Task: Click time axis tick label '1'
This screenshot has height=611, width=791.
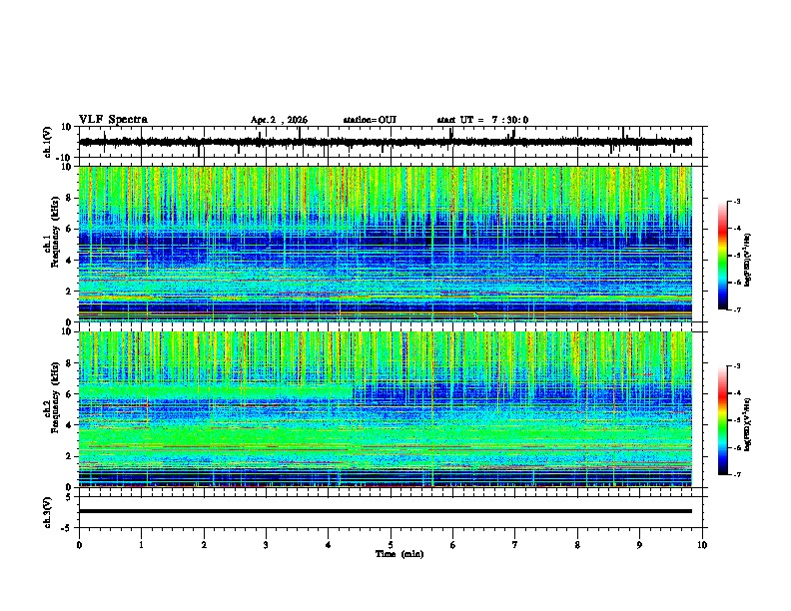Action: (141, 545)
